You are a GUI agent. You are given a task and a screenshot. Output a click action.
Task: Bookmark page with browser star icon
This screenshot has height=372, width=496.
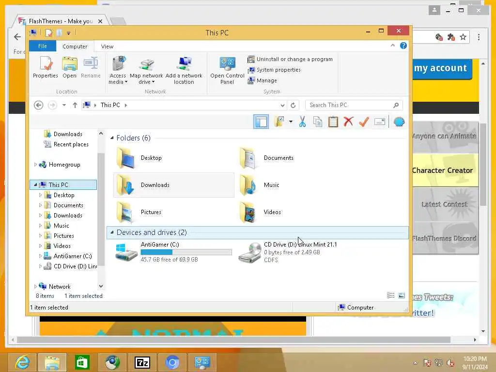tap(463, 37)
